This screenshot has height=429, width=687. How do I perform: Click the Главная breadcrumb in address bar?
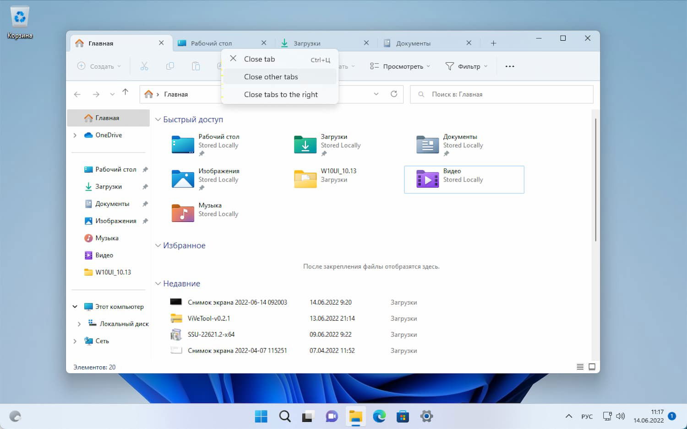point(176,94)
